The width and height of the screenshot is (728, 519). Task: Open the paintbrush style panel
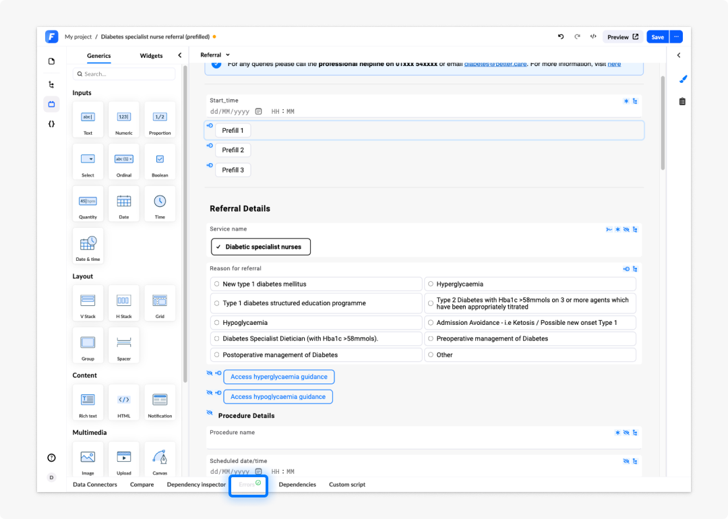682,80
